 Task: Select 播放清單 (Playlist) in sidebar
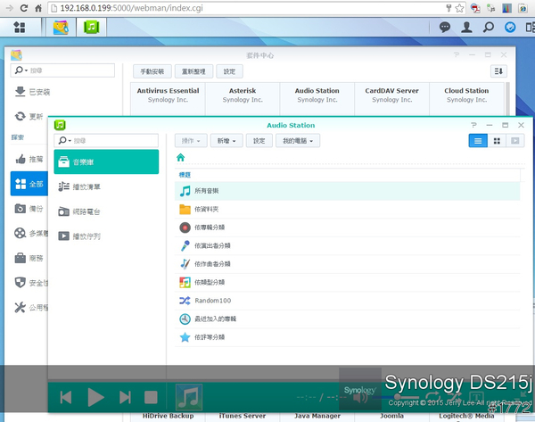click(x=89, y=186)
